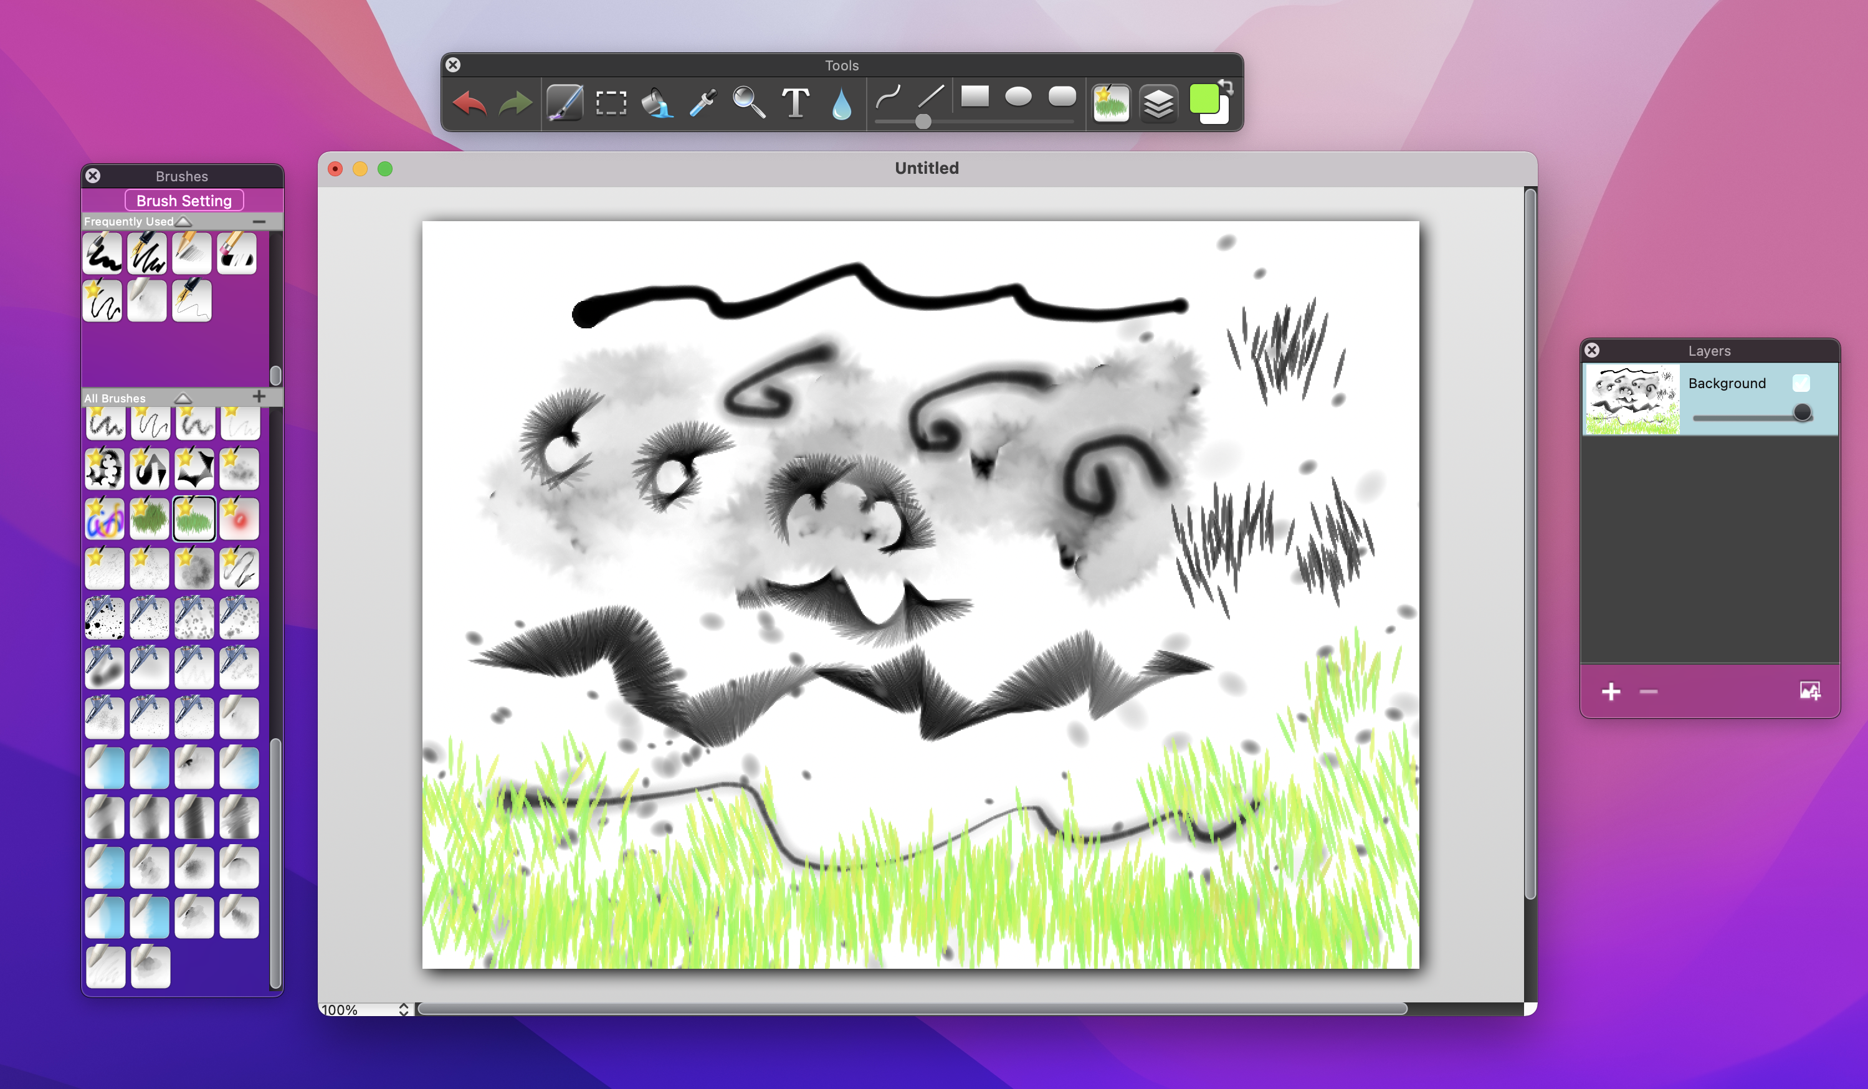1868x1089 pixels.
Task: Select the Text tool
Action: tap(796, 103)
